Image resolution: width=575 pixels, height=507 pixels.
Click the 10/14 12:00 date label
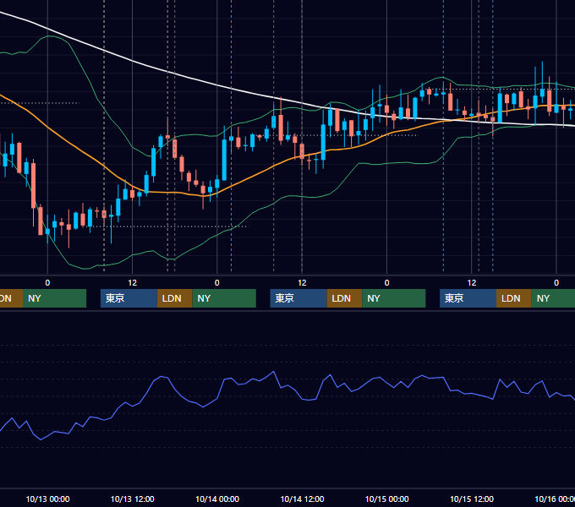[302, 499]
